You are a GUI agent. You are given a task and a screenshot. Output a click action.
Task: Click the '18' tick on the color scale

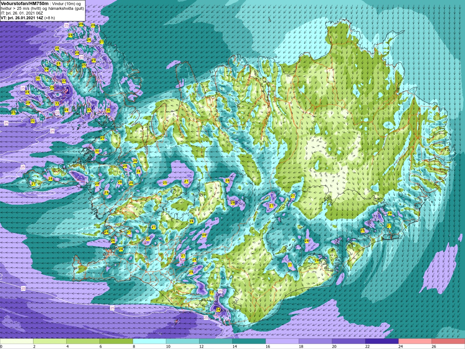tap(301, 346)
